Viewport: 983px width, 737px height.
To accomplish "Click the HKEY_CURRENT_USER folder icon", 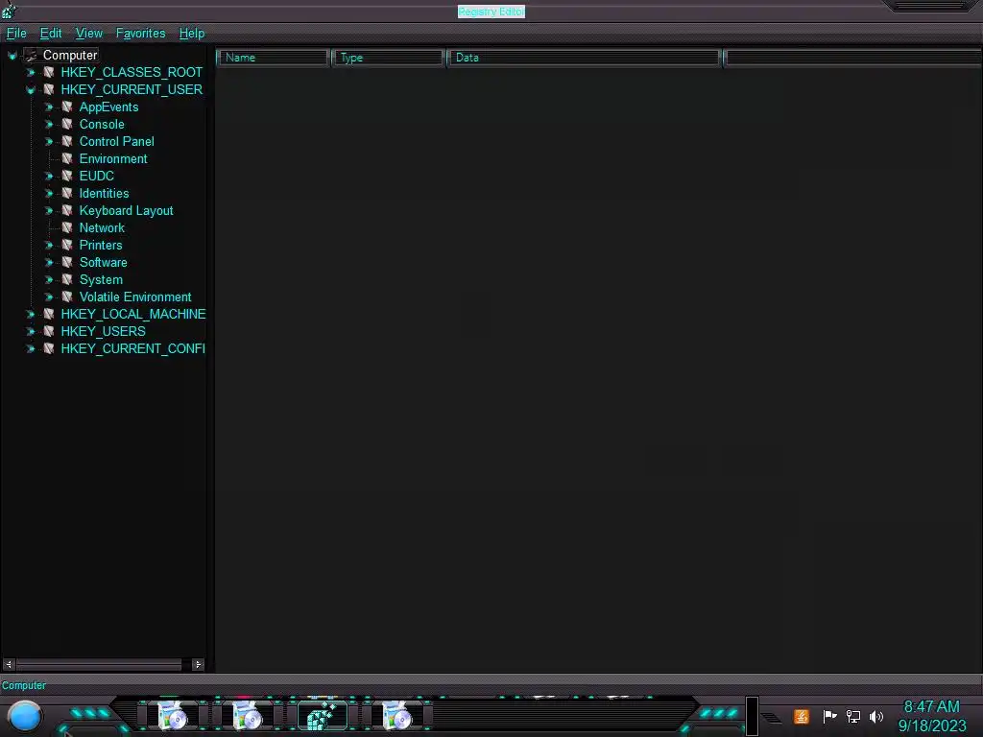I will 49,89.
